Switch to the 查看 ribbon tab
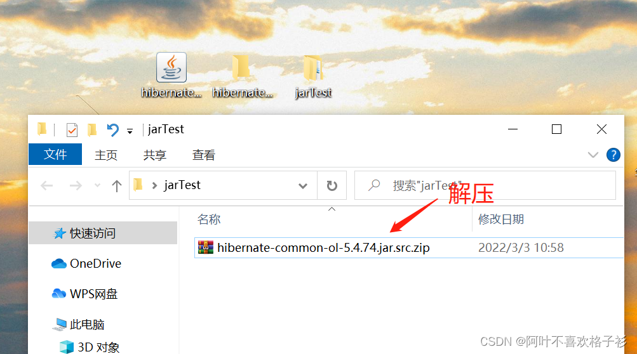This screenshot has height=354, width=637. [203, 155]
